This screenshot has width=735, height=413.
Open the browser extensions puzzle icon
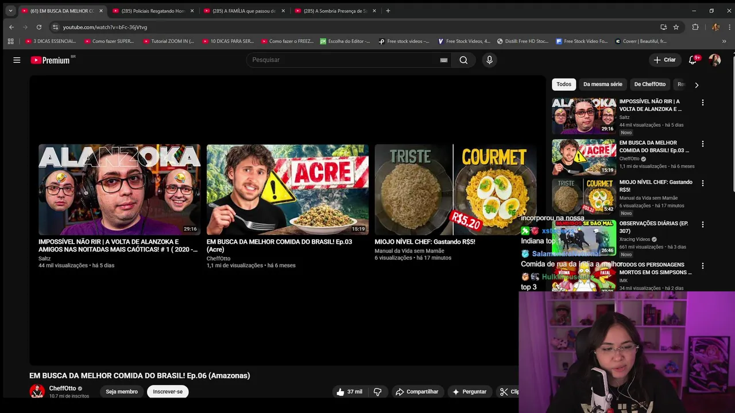tap(695, 27)
